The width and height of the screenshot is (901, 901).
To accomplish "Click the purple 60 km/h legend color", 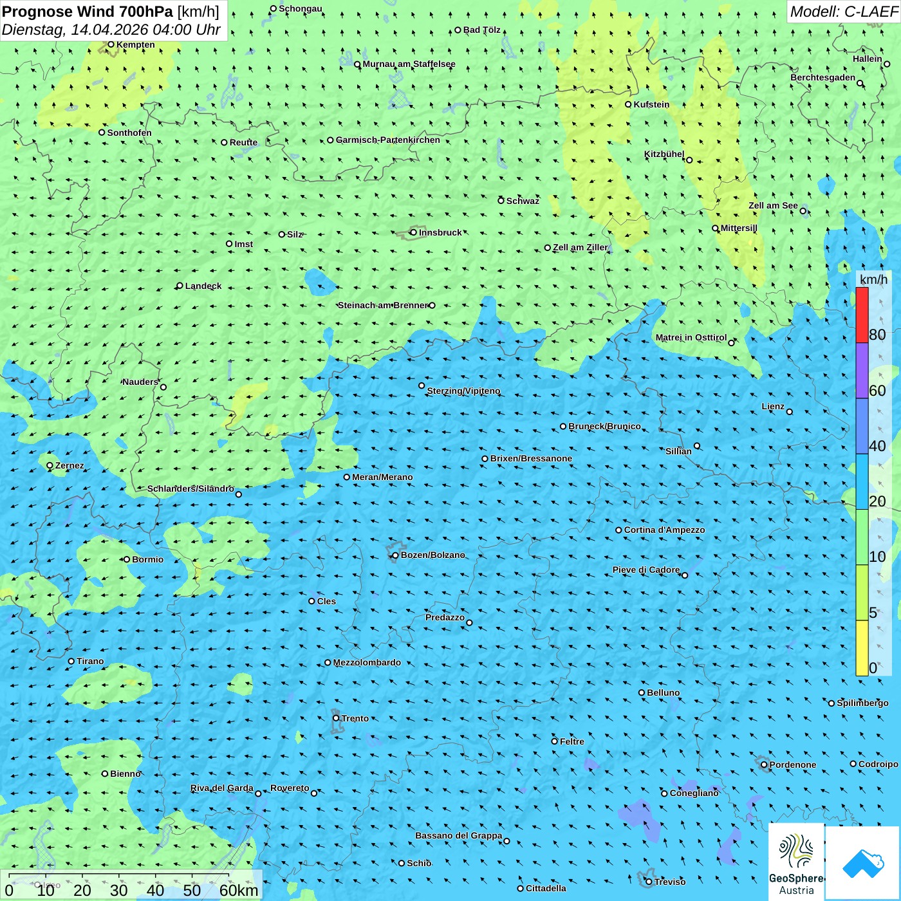I will (x=862, y=371).
